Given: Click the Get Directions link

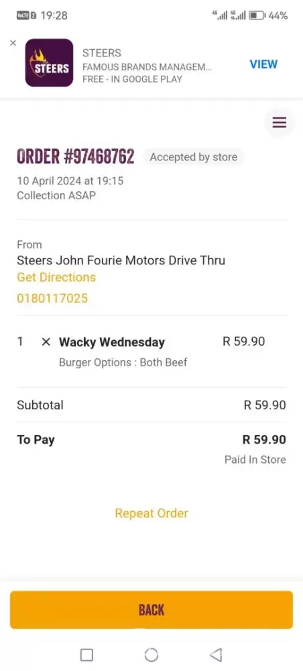Looking at the screenshot, I should pos(56,277).
